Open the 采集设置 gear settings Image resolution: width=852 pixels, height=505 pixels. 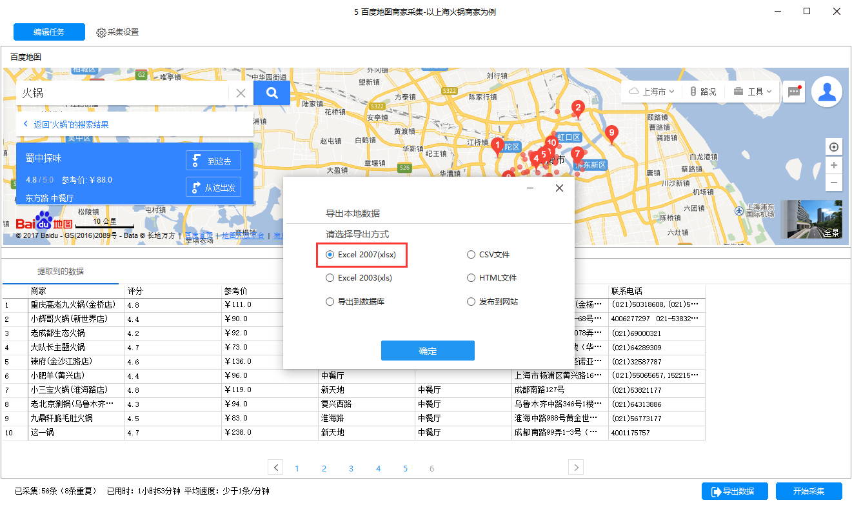click(117, 32)
